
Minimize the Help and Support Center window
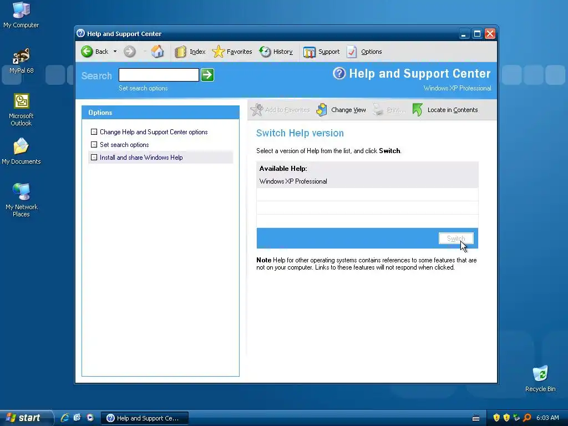pos(464,34)
